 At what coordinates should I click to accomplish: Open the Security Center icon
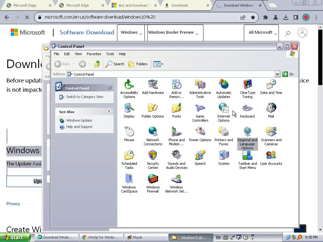click(153, 160)
